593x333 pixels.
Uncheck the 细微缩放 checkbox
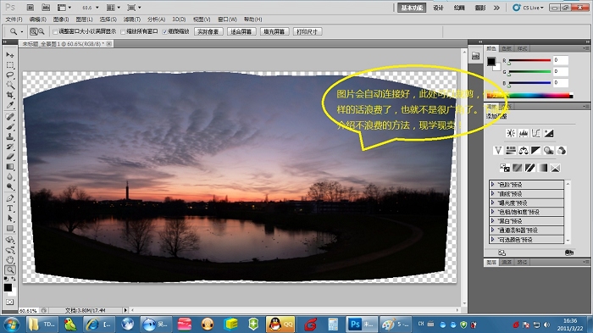pos(164,32)
